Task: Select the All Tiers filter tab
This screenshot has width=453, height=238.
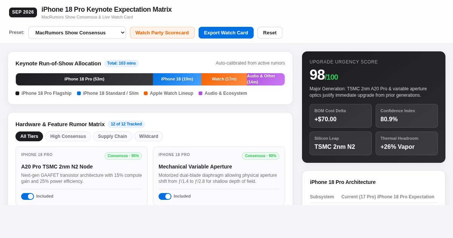Action: click(29, 136)
